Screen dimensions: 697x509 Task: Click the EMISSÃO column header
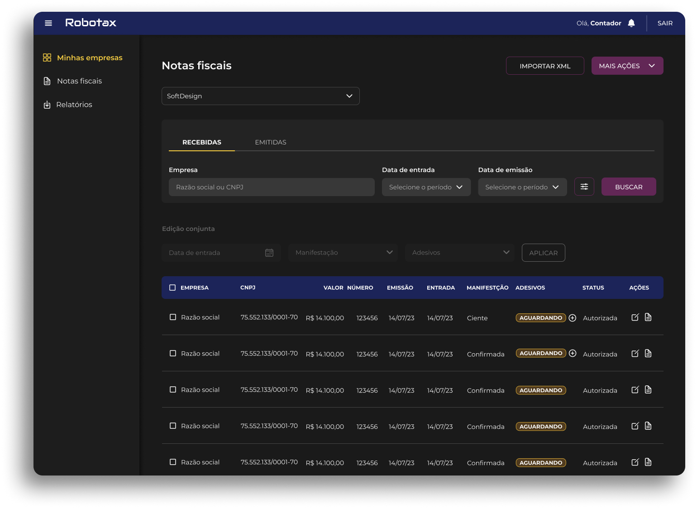tap(400, 288)
